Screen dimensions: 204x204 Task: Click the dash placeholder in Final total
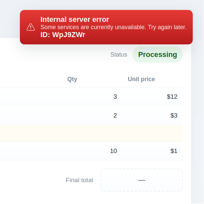142,180
